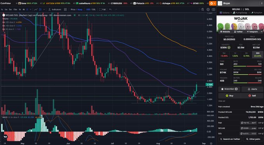This screenshot has width=264, height=145.
Task: Open the Indicators menu
Action: point(55,10)
